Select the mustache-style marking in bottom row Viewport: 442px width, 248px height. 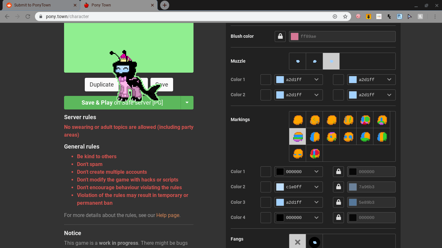tap(297, 153)
